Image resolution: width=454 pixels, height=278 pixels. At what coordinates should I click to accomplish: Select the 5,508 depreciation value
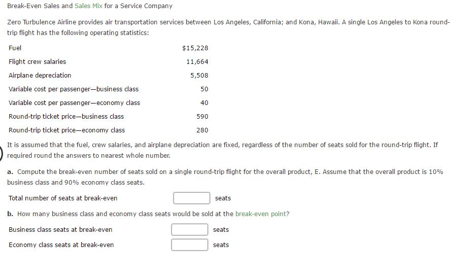(x=199, y=76)
